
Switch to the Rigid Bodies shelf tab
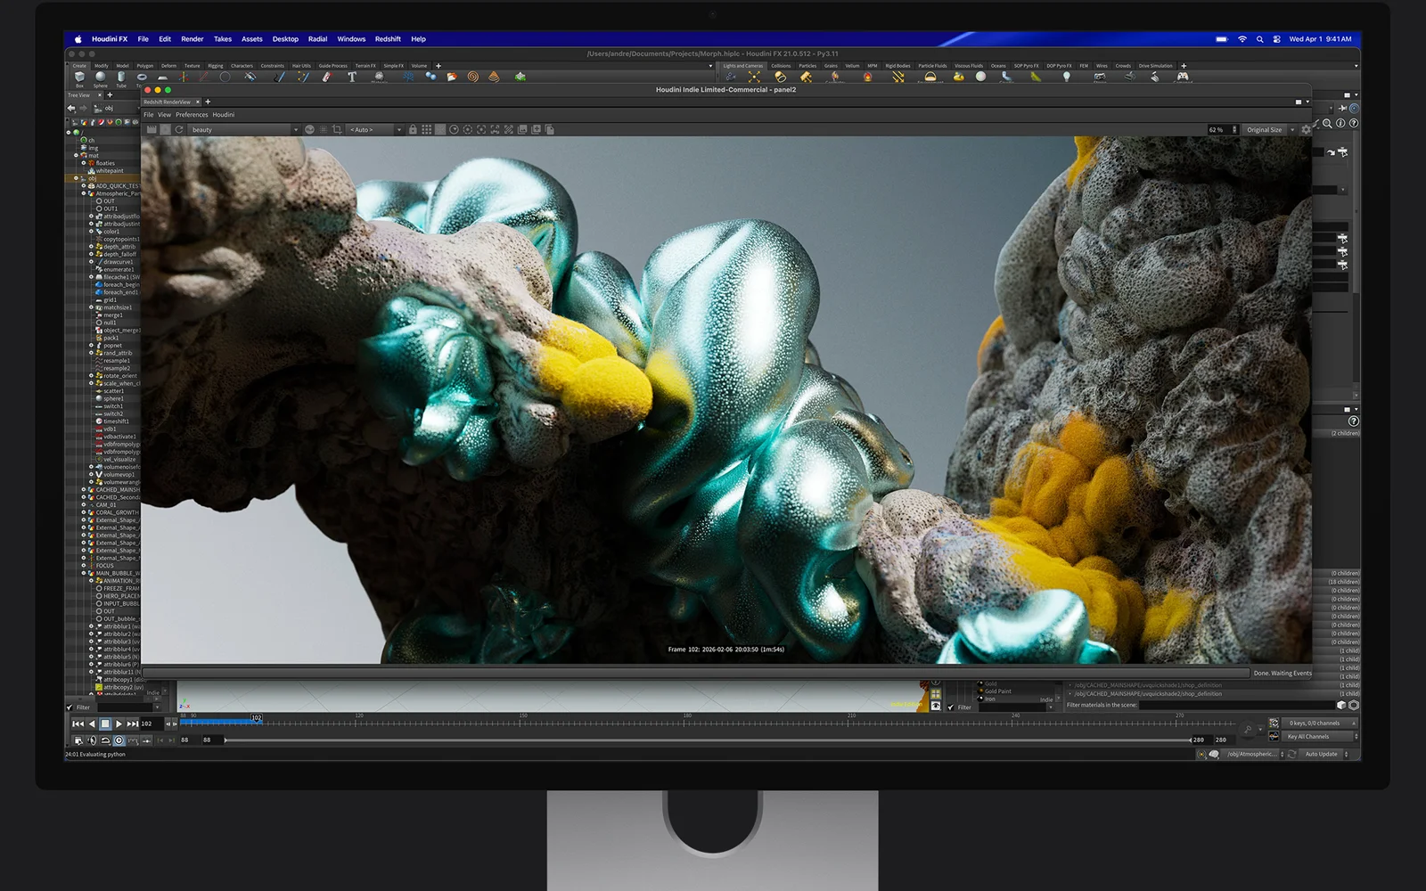(x=897, y=66)
